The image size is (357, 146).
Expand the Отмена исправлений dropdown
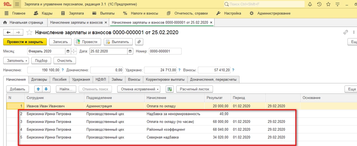pos(139,89)
